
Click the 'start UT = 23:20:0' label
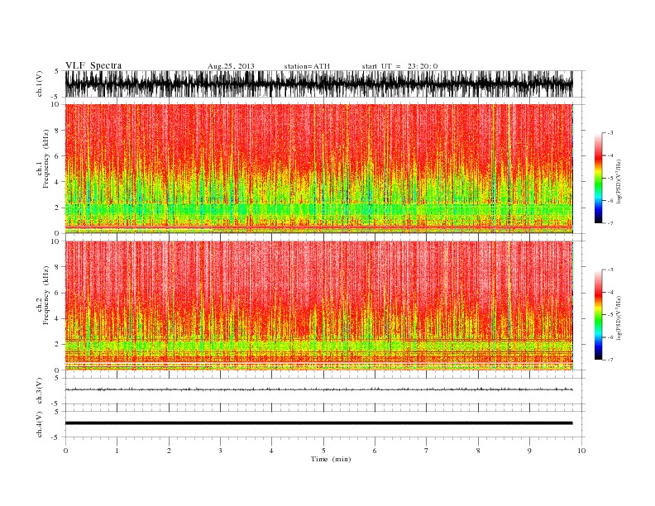click(x=399, y=66)
